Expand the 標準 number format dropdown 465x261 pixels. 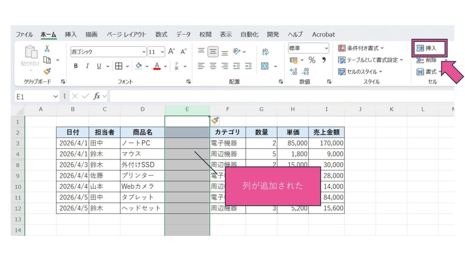326,48
